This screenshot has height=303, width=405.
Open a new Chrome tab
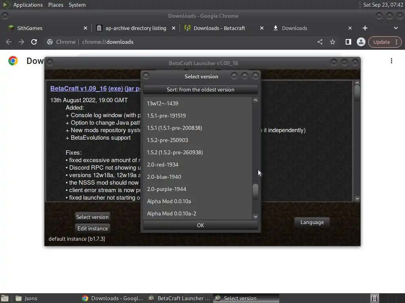click(365, 28)
